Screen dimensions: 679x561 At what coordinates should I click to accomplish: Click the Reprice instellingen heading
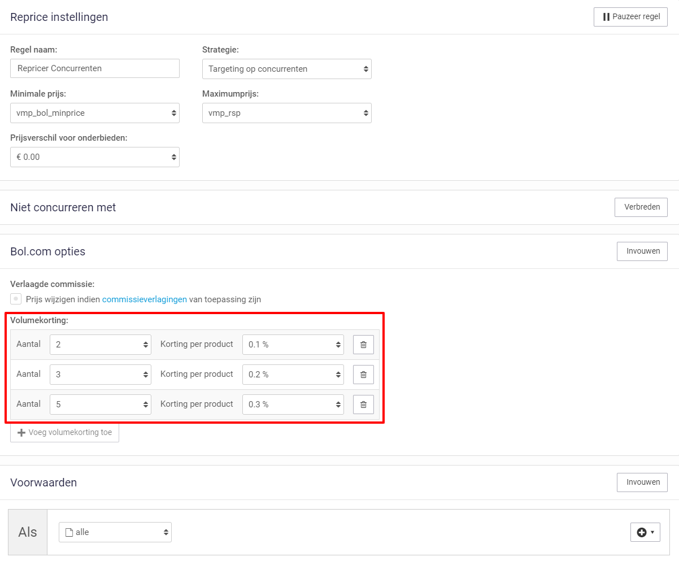click(x=59, y=17)
